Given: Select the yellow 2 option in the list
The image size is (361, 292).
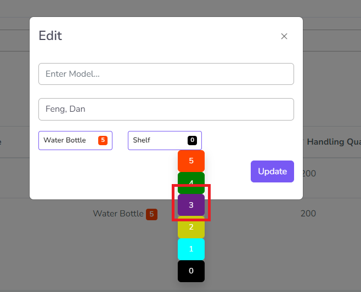Looking at the screenshot, I should pos(191,227).
